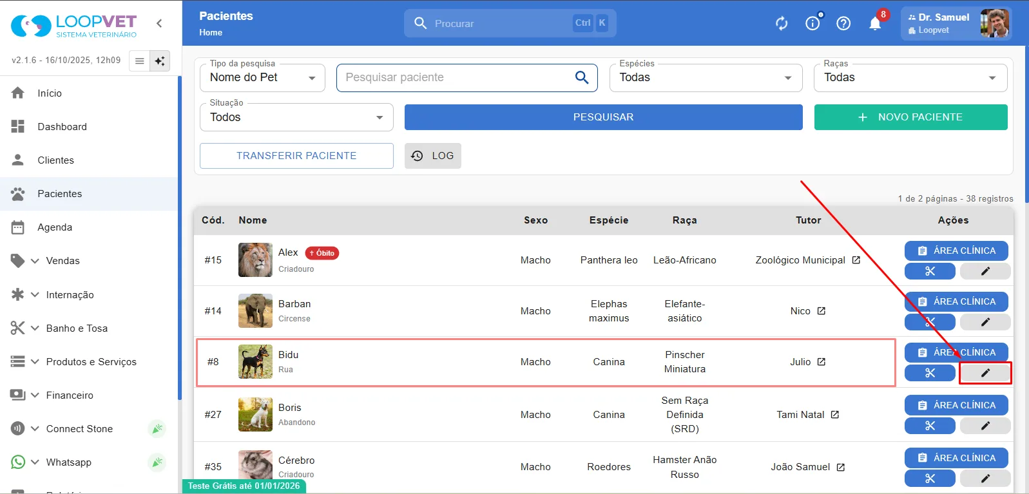This screenshot has width=1029, height=494.
Task: Click the refresh sync icon in header
Action: coord(782,24)
